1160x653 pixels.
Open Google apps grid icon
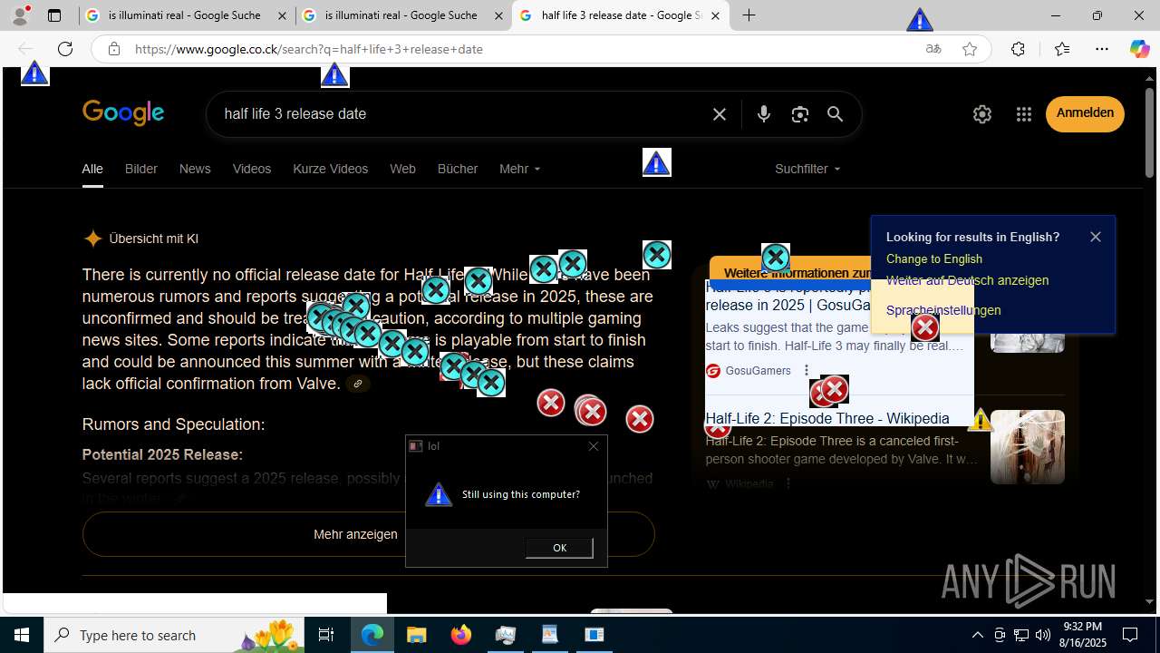point(1024,114)
